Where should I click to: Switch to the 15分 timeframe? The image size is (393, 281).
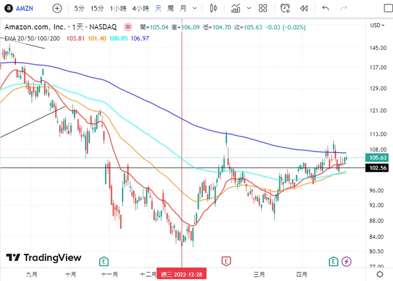click(97, 8)
